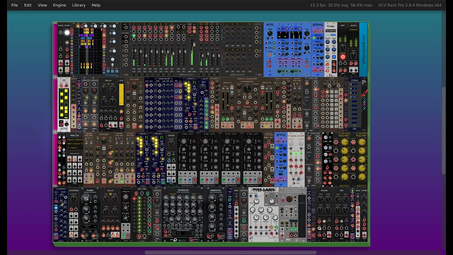Flip the gravy MODE switch
The height and width of the screenshot is (255, 453).
click(x=281, y=174)
